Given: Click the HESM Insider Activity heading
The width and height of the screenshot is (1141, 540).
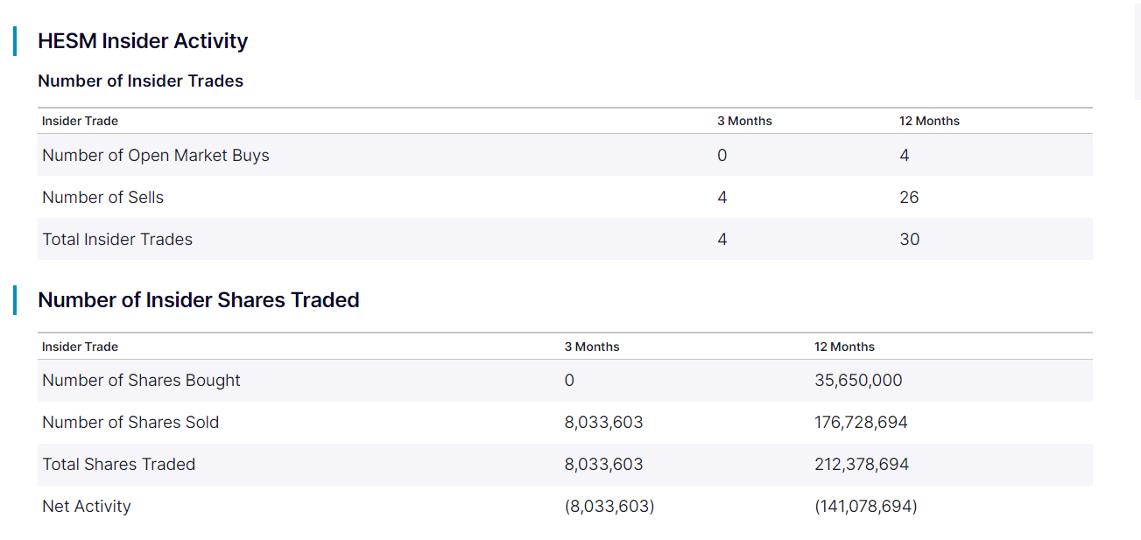Looking at the screenshot, I should pyautogui.click(x=143, y=41).
